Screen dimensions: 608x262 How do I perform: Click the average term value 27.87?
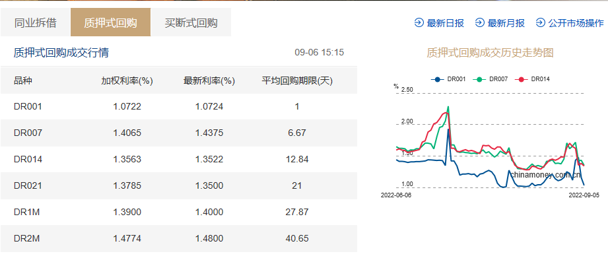click(297, 212)
